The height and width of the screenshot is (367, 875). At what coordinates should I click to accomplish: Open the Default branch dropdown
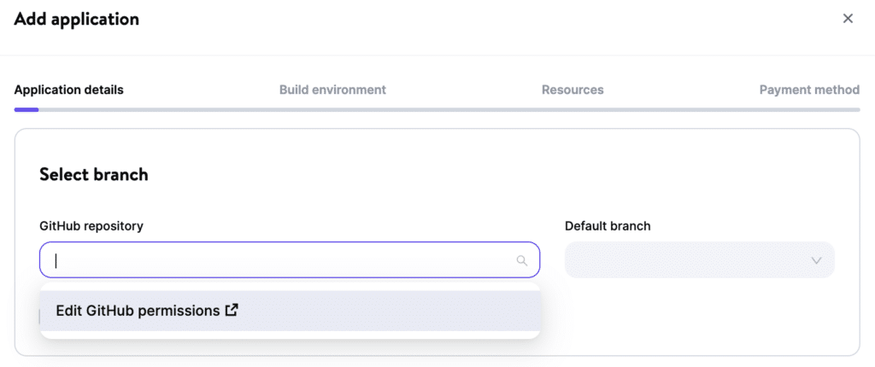(699, 260)
